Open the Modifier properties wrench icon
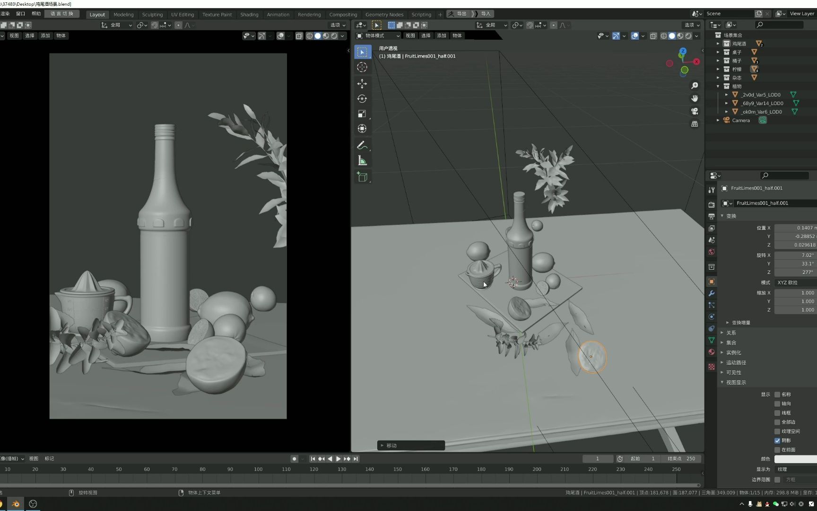The height and width of the screenshot is (511, 817). [711, 293]
